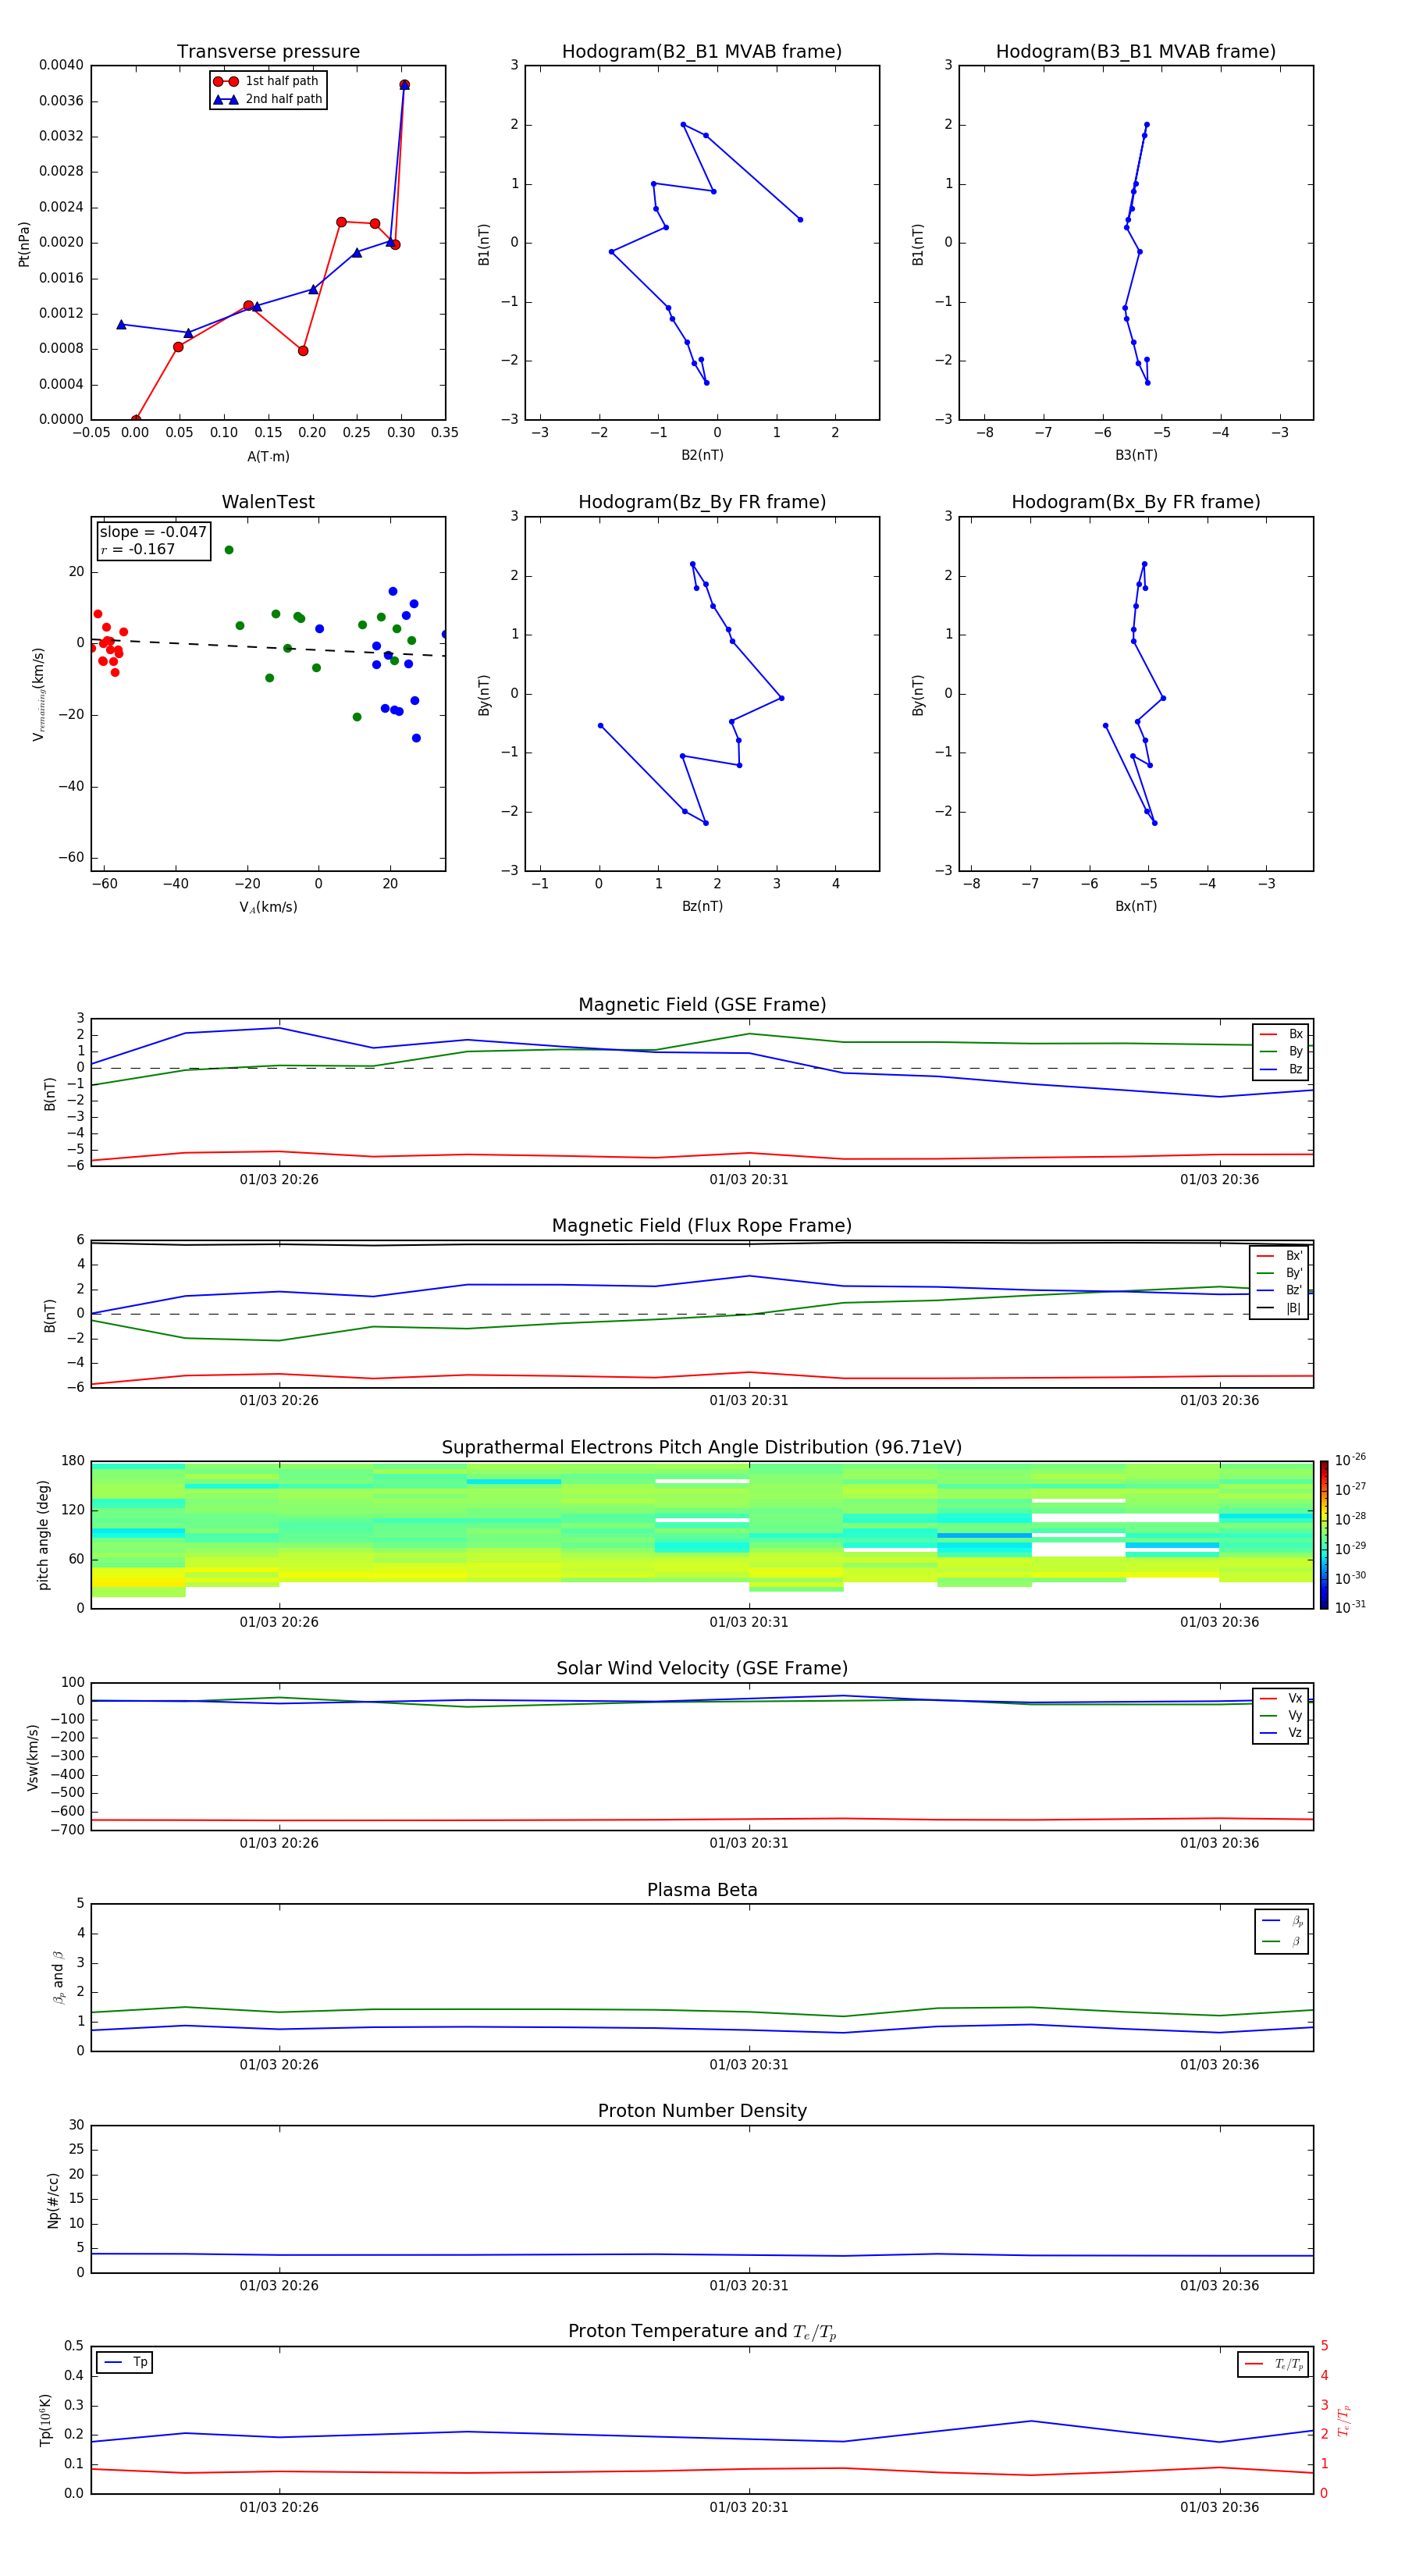Click 'Hodogram(B2_B1 MVAB frame)' title
This screenshot has height=2576, width=1405.
tap(702, 51)
